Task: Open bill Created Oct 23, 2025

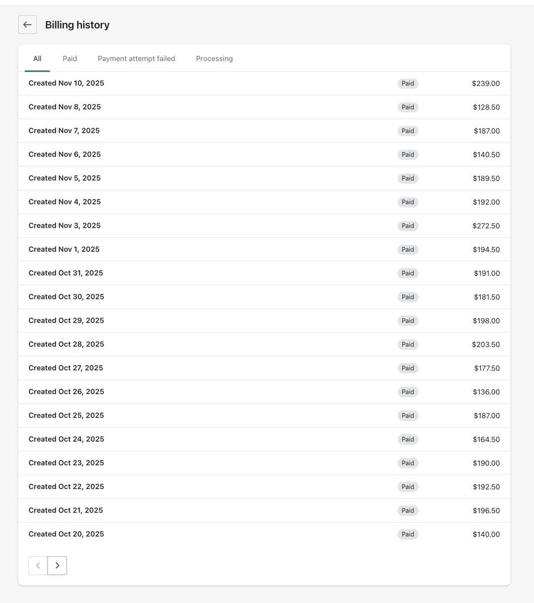Action: click(x=264, y=463)
